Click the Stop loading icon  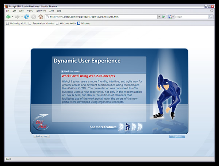coord(34,17)
